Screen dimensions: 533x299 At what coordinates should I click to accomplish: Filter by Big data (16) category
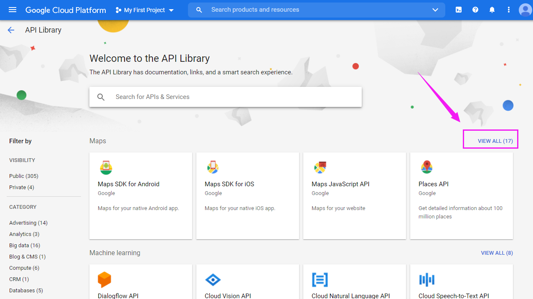click(x=25, y=246)
